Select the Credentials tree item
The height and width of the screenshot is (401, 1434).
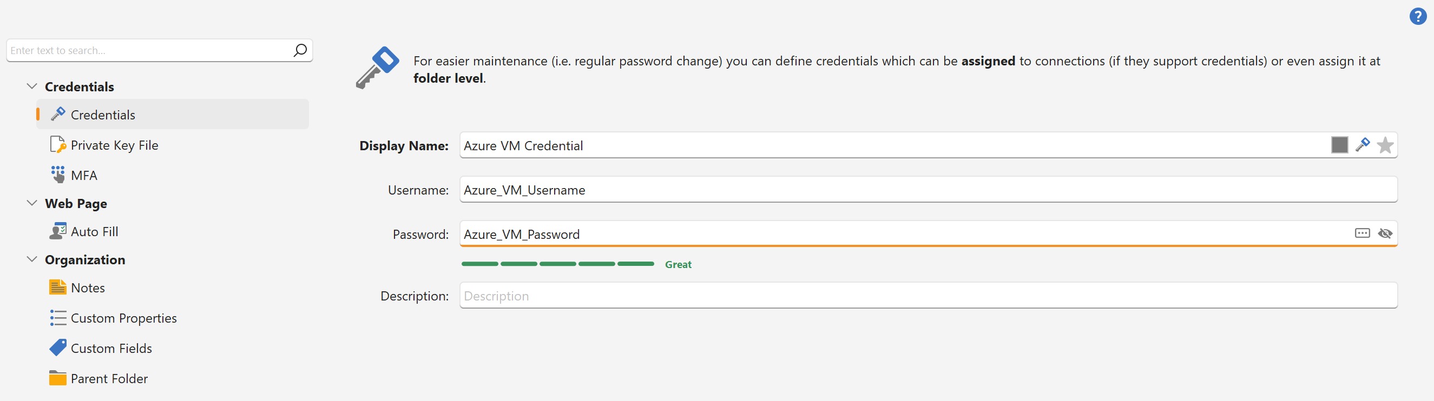(103, 115)
